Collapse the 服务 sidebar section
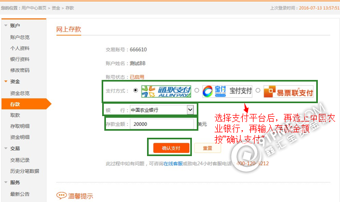The image size is (340, 202). pyautogui.click(x=6, y=182)
